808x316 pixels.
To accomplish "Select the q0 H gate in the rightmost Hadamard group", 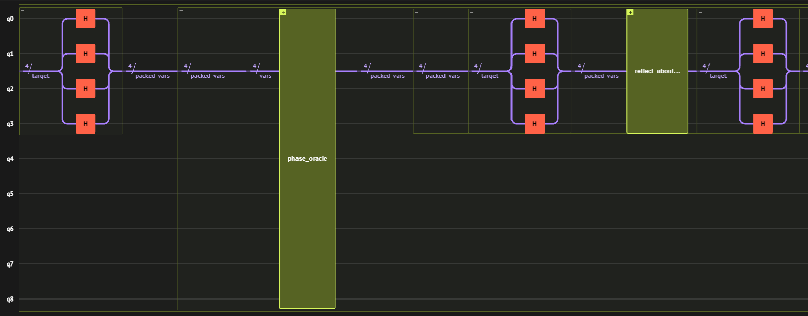I will [x=763, y=19].
